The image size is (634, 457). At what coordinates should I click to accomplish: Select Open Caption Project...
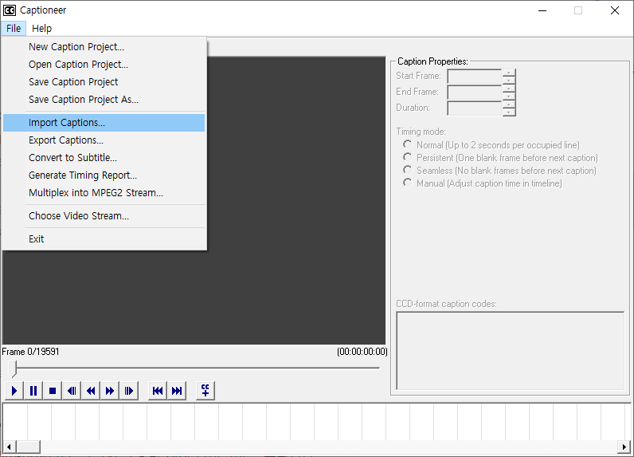[x=104, y=65]
